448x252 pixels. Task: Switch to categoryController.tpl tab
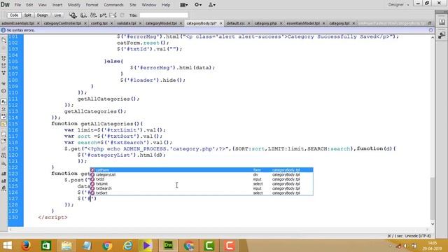pyautogui.click(x=62, y=23)
